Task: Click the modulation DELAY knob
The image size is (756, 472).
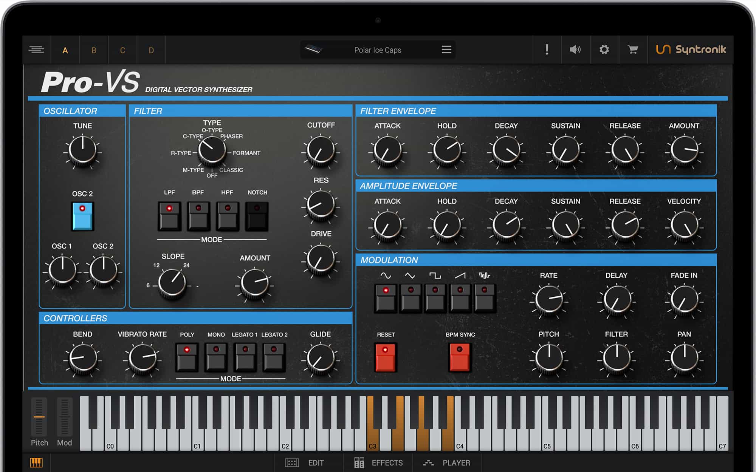Action: point(617,300)
